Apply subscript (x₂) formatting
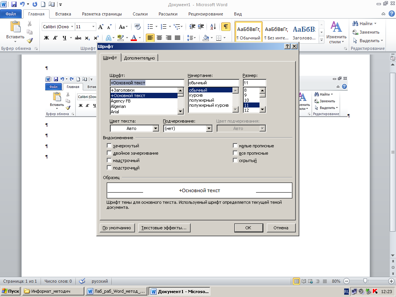The height and width of the screenshot is (297, 396). click(87, 38)
